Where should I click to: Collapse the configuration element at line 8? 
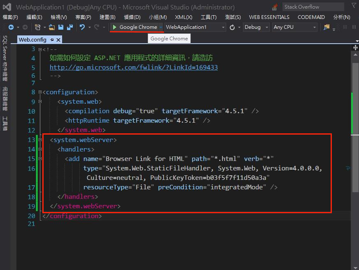40,92
